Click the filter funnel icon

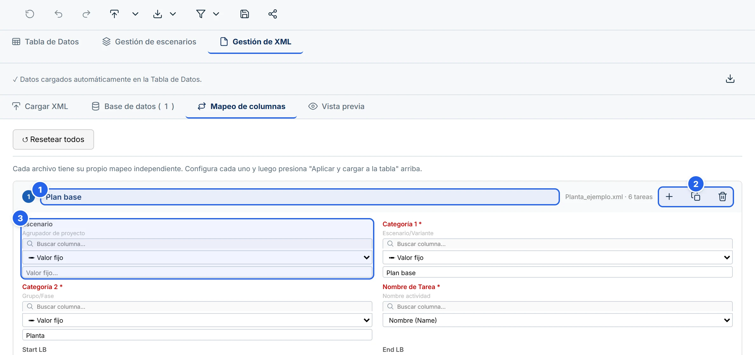tap(201, 14)
